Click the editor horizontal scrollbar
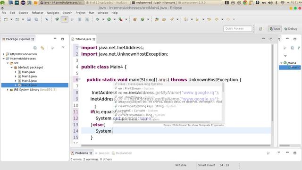Image resolution: width=302 pixels, height=170 pixels. [x=175, y=145]
